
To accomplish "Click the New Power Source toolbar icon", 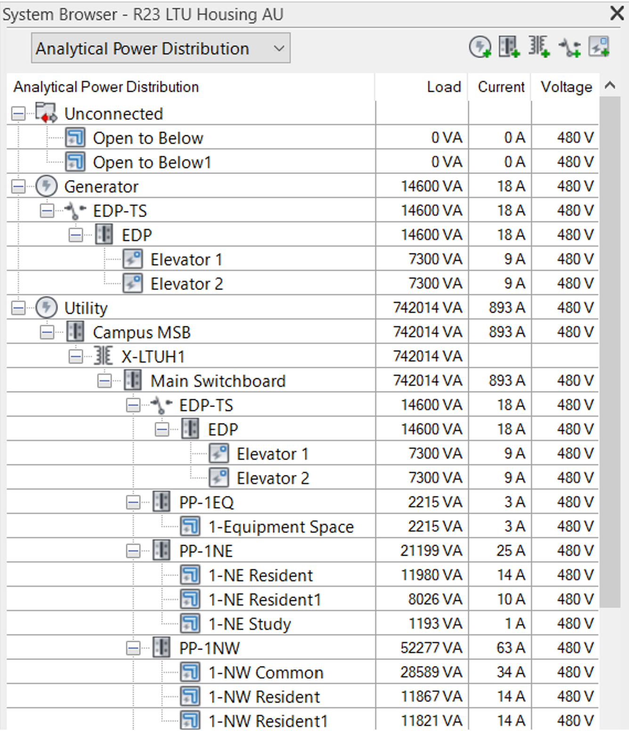I will (x=480, y=47).
